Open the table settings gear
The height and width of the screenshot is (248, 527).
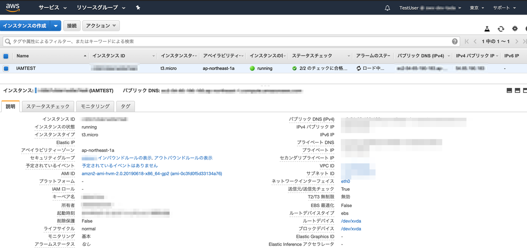pyautogui.click(x=515, y=29)
